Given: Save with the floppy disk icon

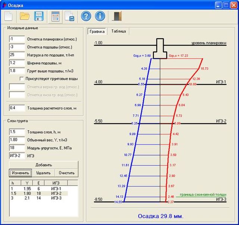Looking at the screenshot, I should [39, 16].
